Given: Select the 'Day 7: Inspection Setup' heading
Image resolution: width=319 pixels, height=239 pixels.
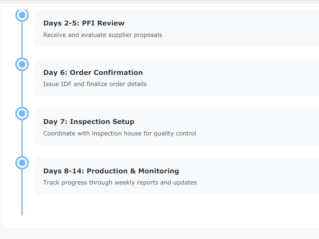Looking at the screenshot, I should pyautogui.click(x=89, y=122).
